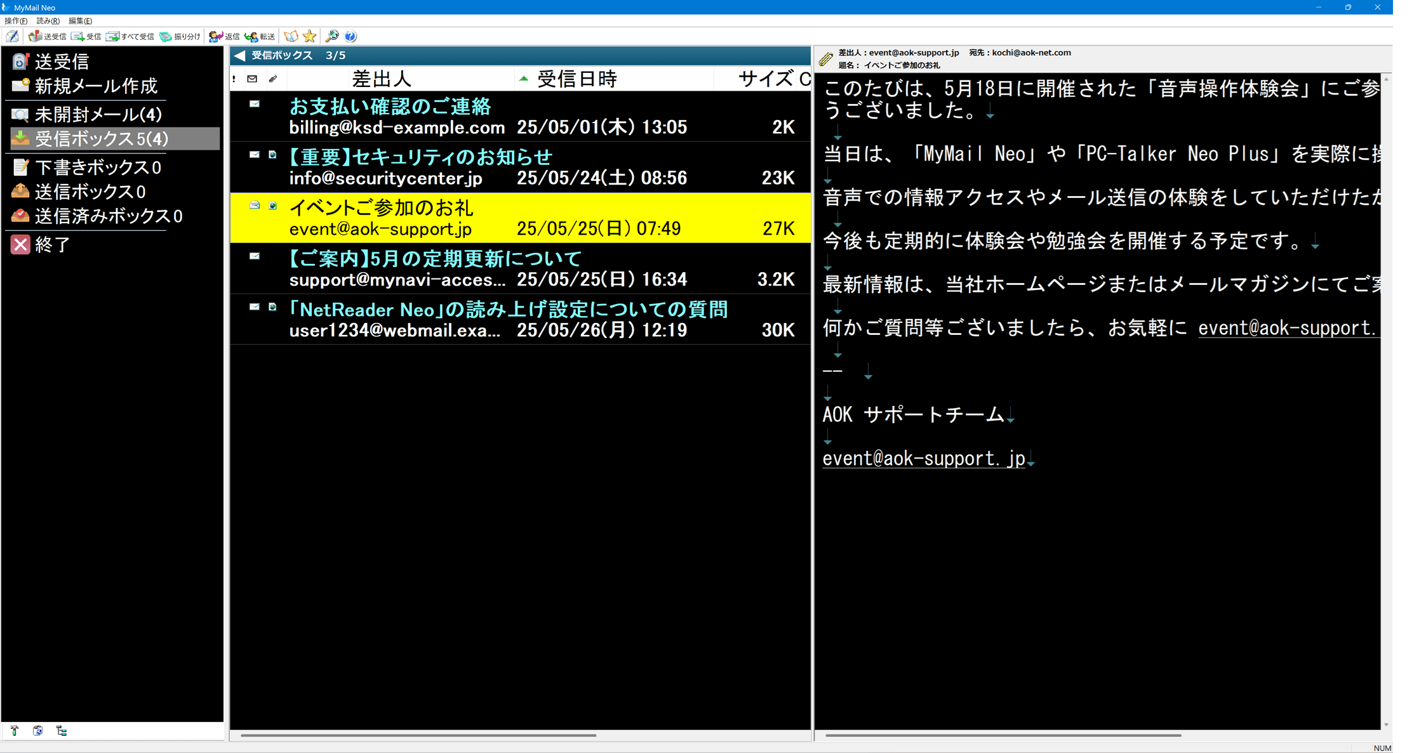Open Help via the question mark icon
The image size is (1419, 753).
[x=350, y=36]
